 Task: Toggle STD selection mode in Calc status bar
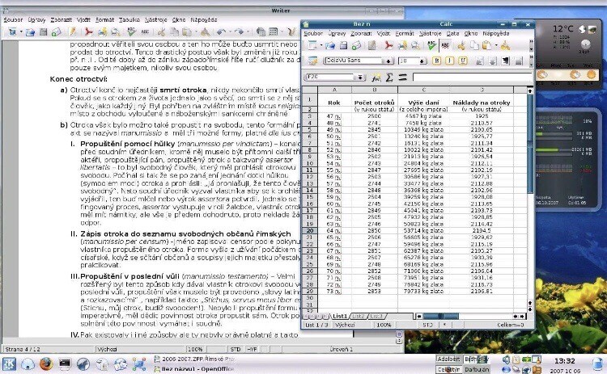[x=428, y=325]
